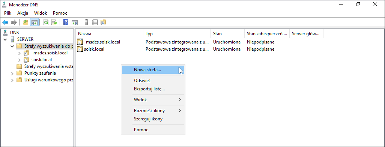Collapse the SERWER tree node
This screenshot has width=385, height=147.
(5, 39)
